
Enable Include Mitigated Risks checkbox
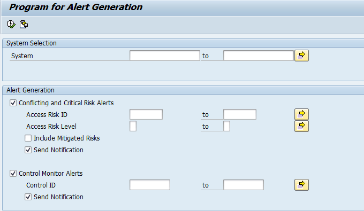coord(28,138)
